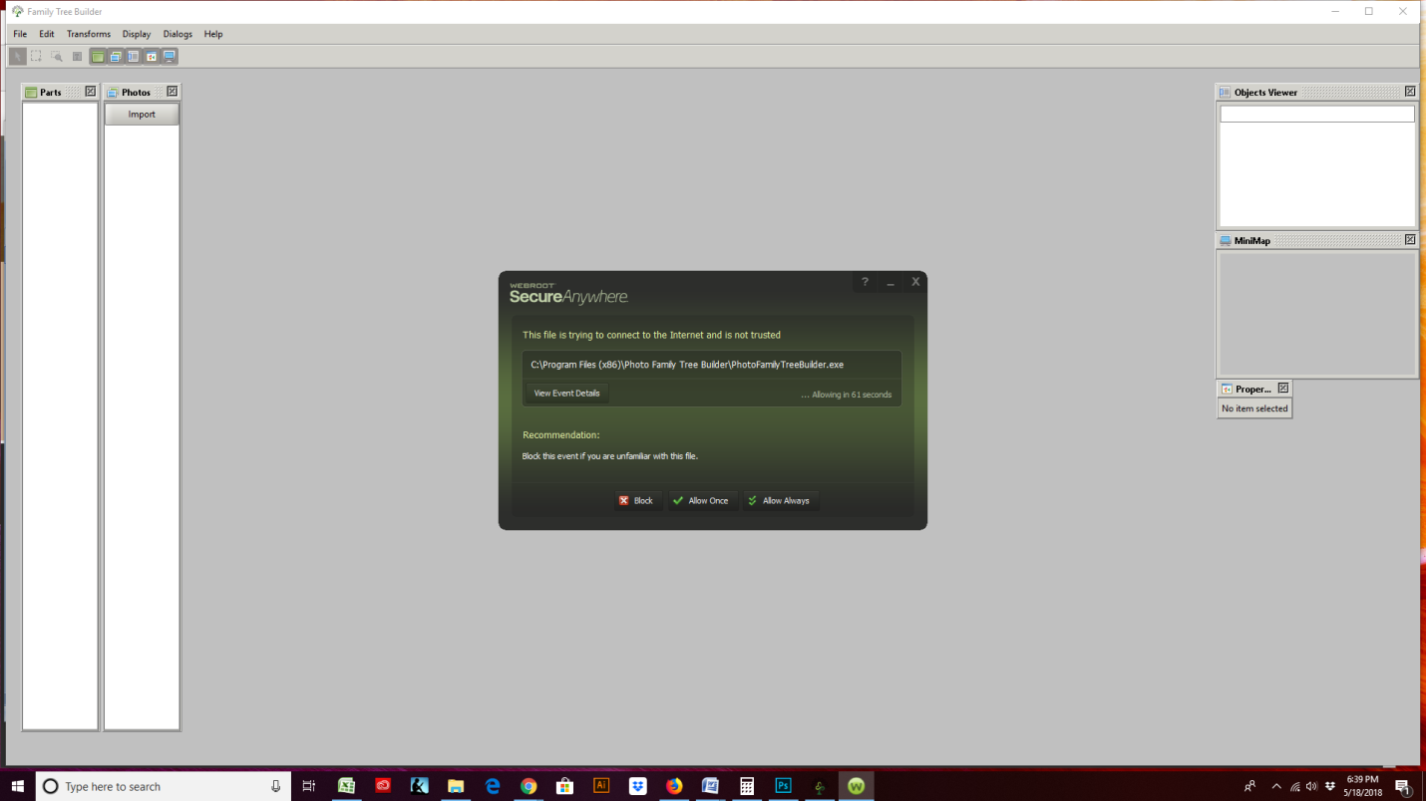The height and width of the screenshot is (801, 1426).
Task: Open Microsoft Store from the taskbar
Action: tap(564, 786)
